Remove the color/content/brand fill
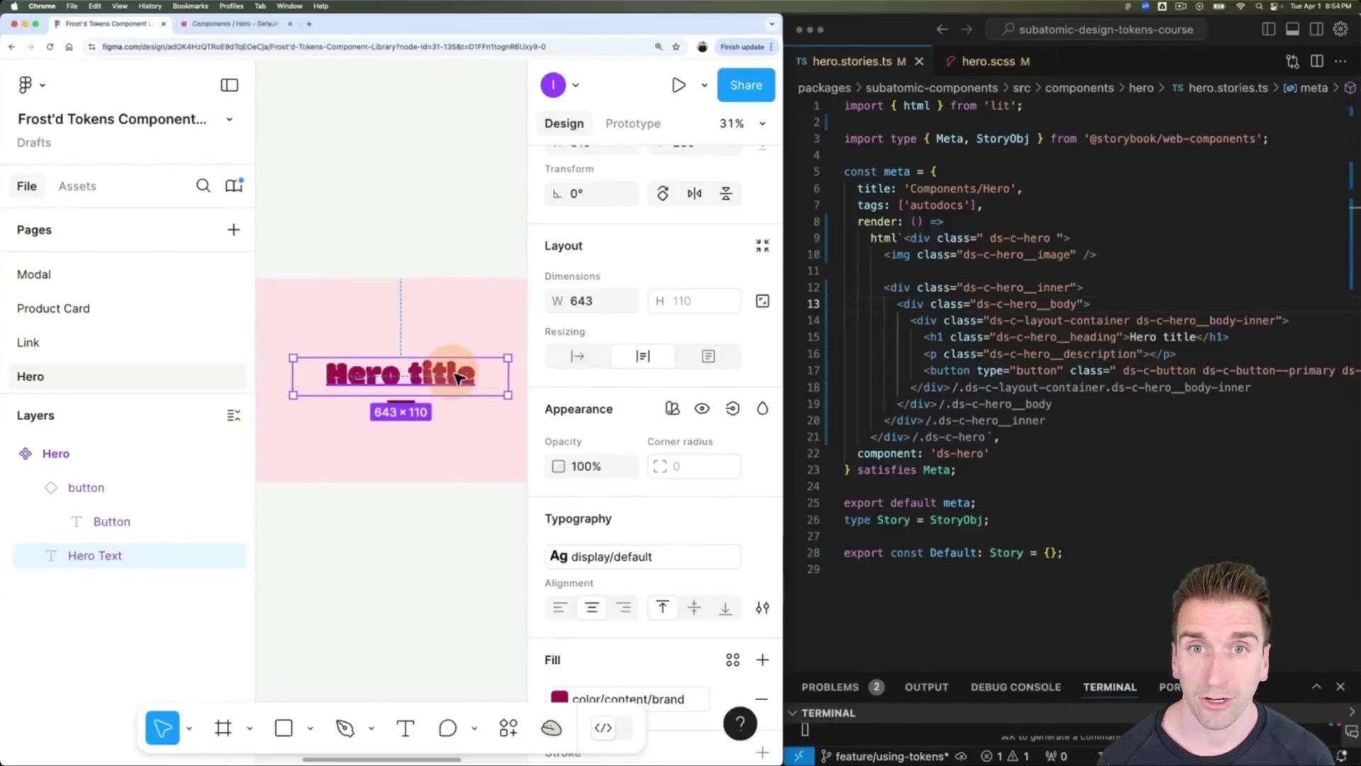 tap(762, 699)
